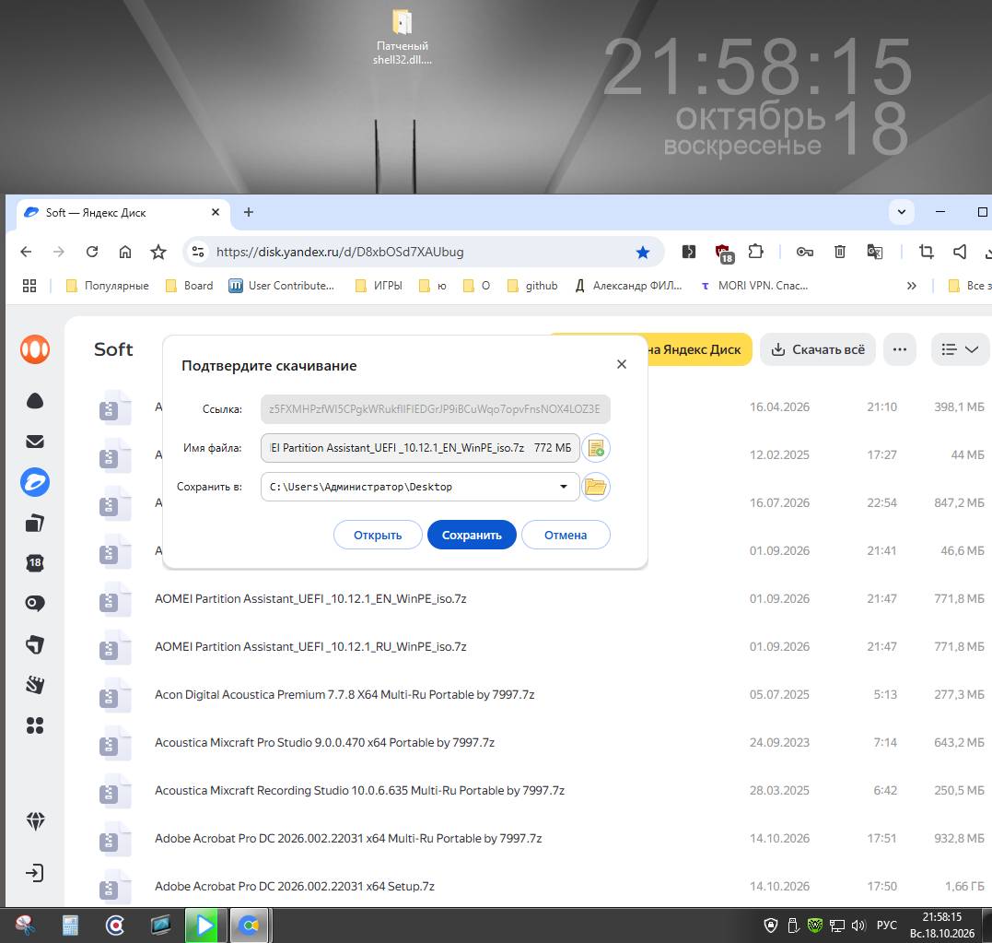The image size is (992, 943).
Task: Click the diamond icon in the sidebar
Action: point(35,821)
